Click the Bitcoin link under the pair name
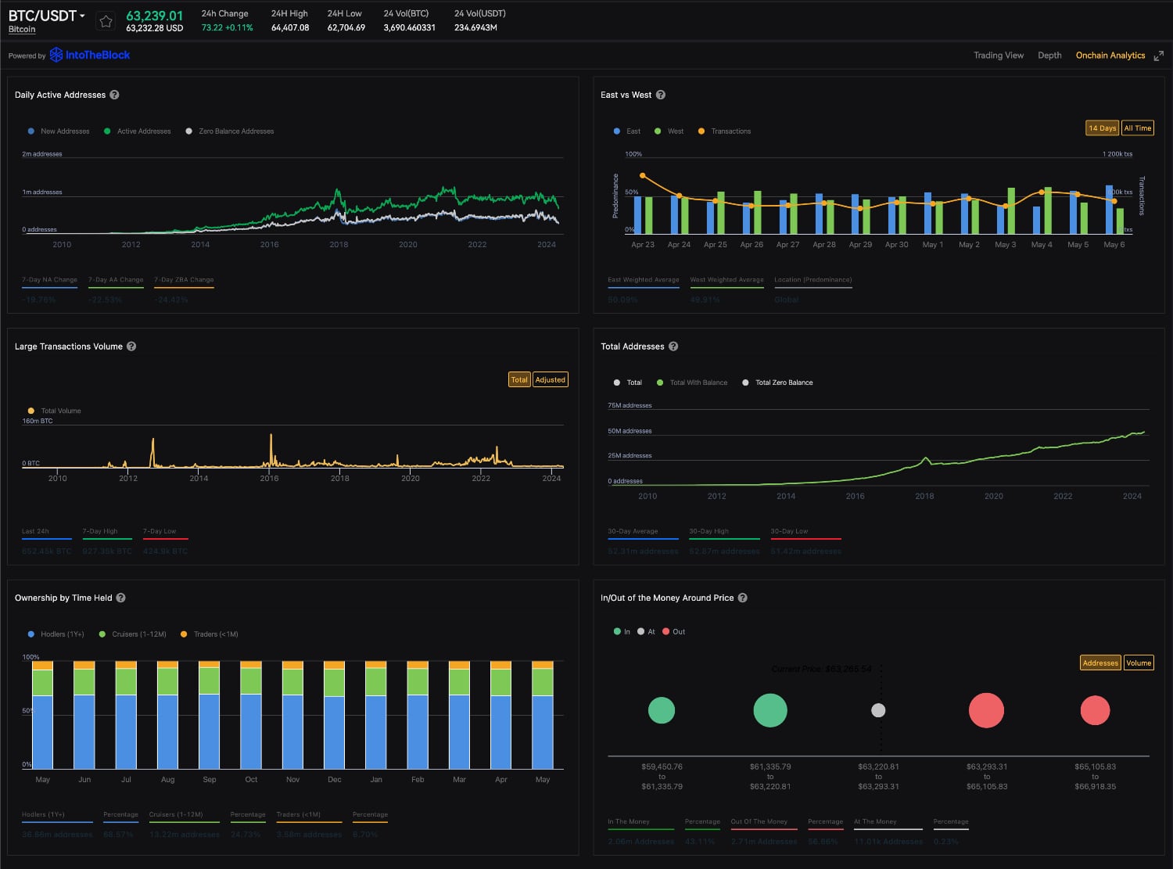 pyautogui.click(x=22, y=30)
